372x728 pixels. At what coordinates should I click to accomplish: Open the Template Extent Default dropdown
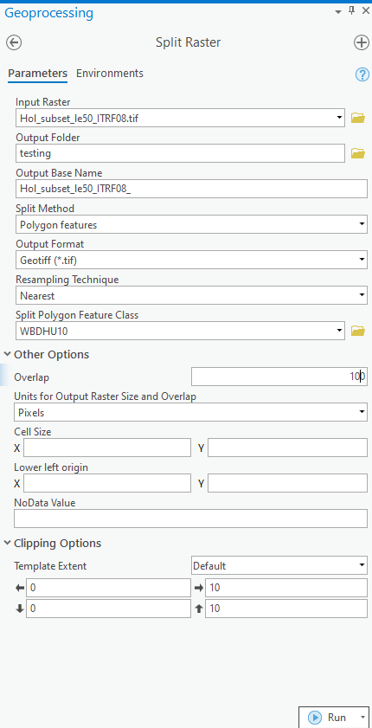(279, 565)
